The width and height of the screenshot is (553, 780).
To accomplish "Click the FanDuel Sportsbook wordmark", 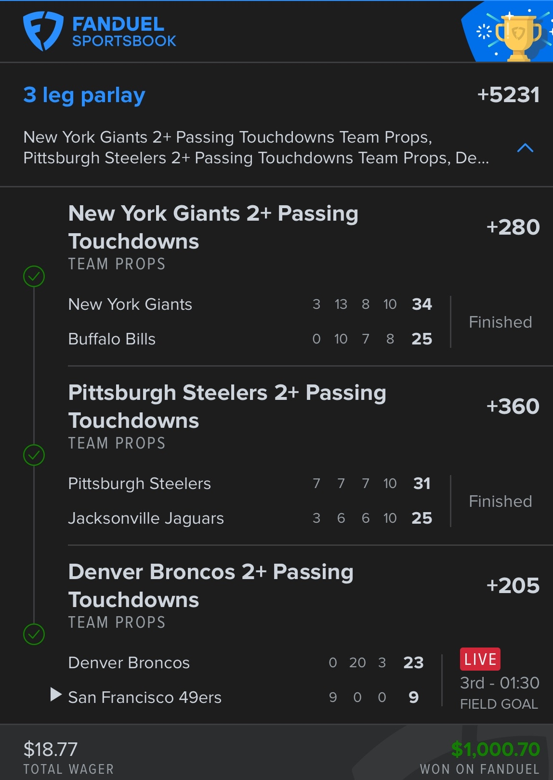I will (124, 32).
